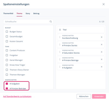
Task: Select the Thema tab
Action: pyautogui.click(x=19, y=13)
